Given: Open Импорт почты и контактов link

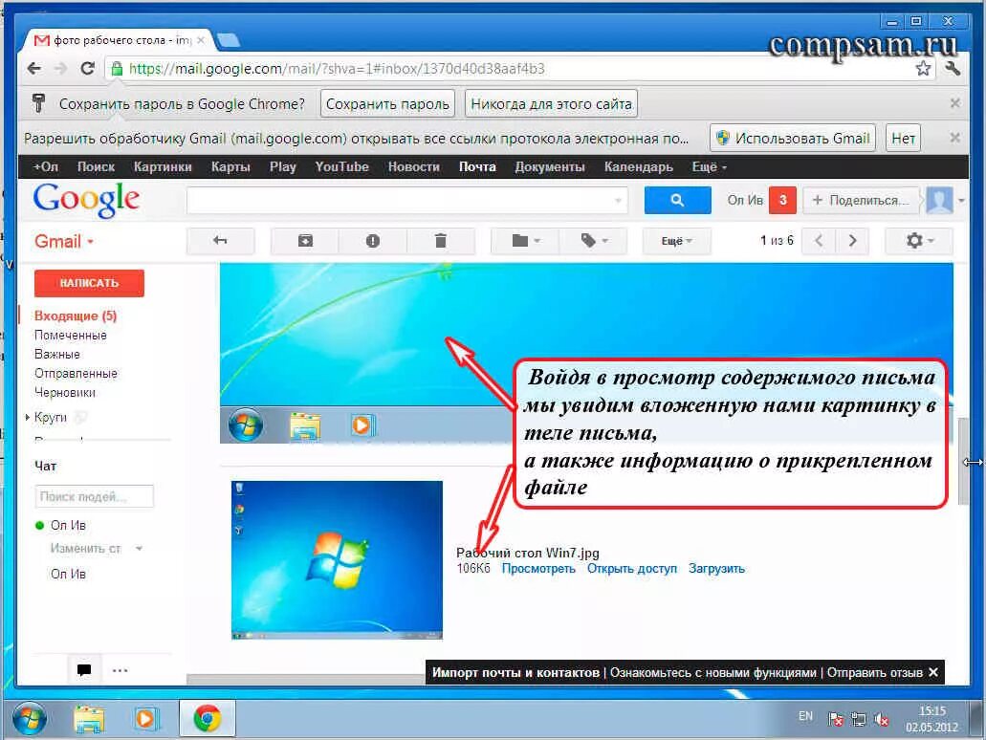Looking at the screenshot, I should click(x=515, y=673).
